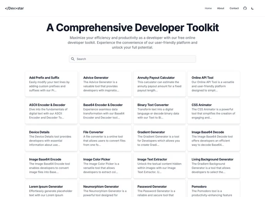Open the GitHub icon link
Image resolution: width=265 pixels, height=197 pixels.
pos(245,8)
